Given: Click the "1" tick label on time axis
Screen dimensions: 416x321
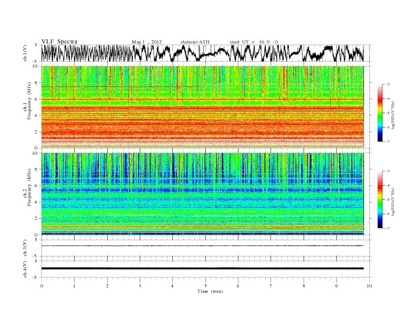Looking at the screenshot, I should pyautogui.click(x=74, y=286).
